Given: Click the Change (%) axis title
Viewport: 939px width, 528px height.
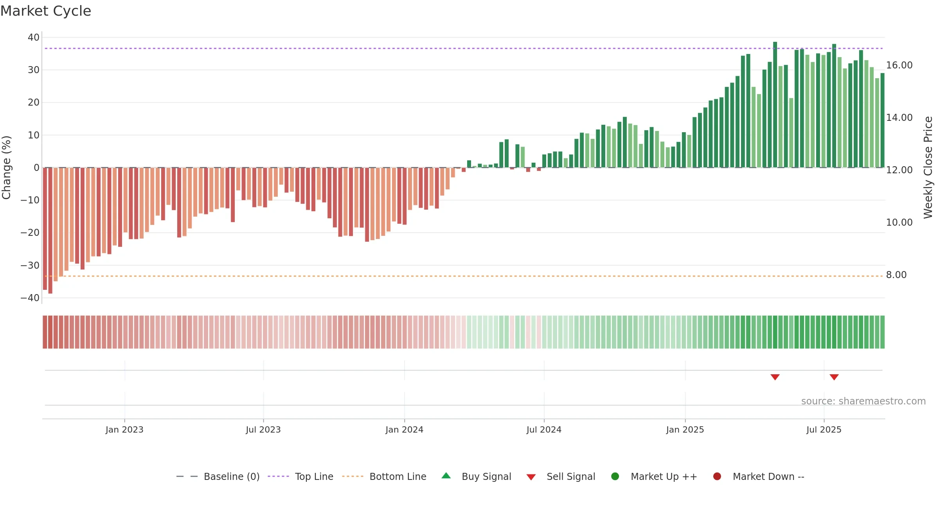Looking at the screenshot, I should (x=6, y=167).
